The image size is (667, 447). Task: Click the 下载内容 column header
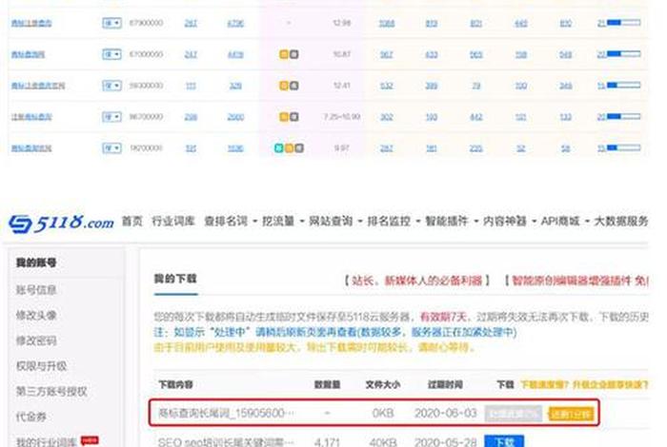click(x=175, y=384)
